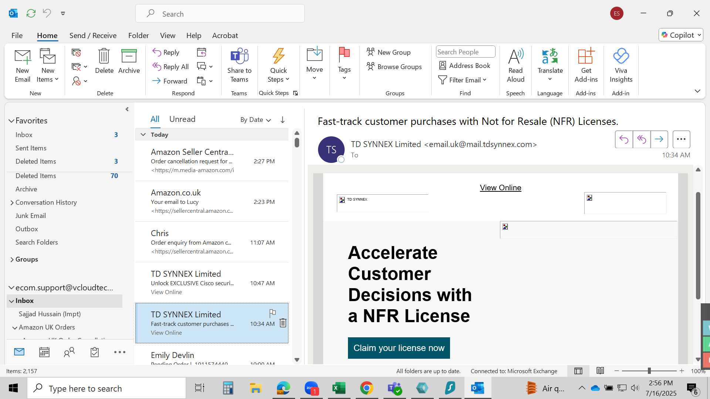
Task: Open the By Date sort dropdown
Action: click(x=256, y=120)
